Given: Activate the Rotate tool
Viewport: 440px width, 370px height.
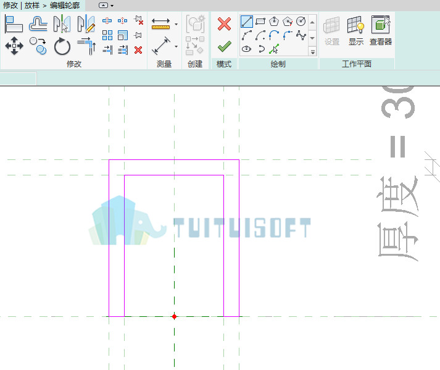Looking at the screenshot, I should coord(62,46).
